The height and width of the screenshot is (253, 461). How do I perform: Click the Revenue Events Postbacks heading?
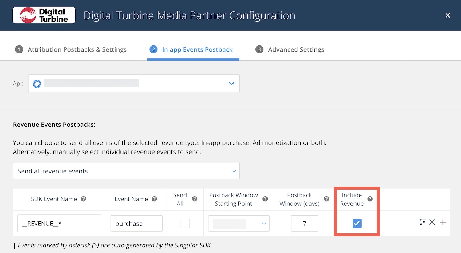coord(54,125)
